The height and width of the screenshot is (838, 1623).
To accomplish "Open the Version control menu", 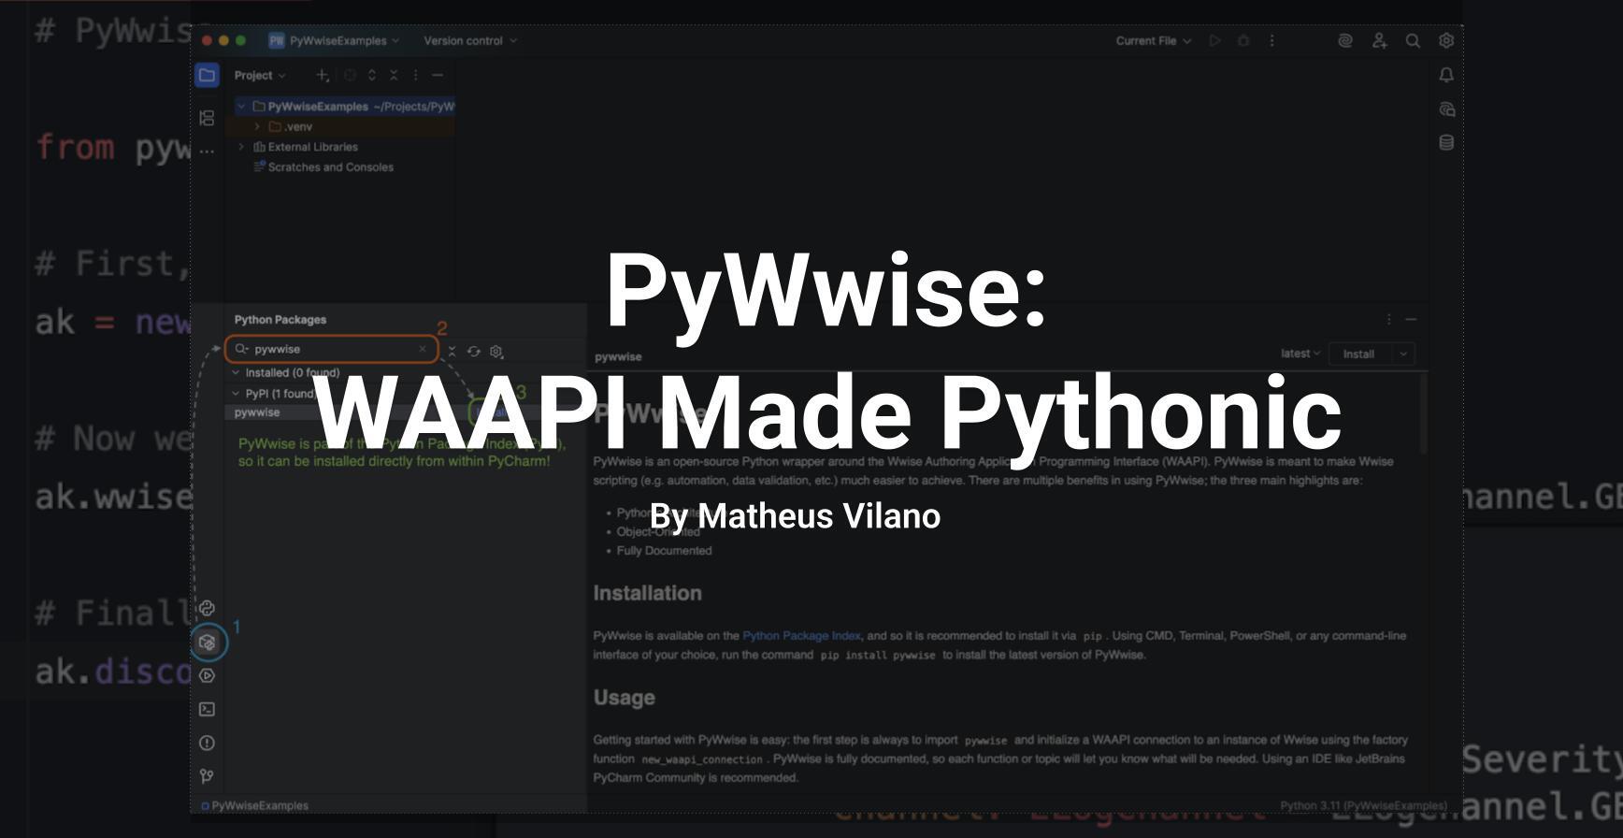I will coord(469,40).
